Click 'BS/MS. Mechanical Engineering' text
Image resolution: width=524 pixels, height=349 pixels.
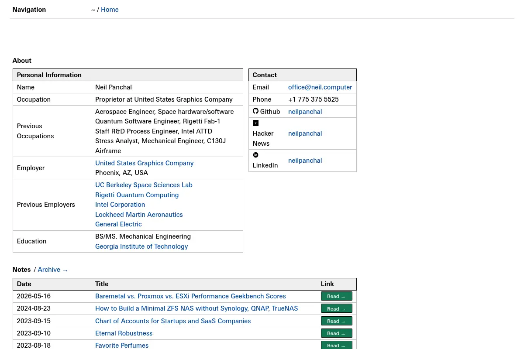coord(143,236)
